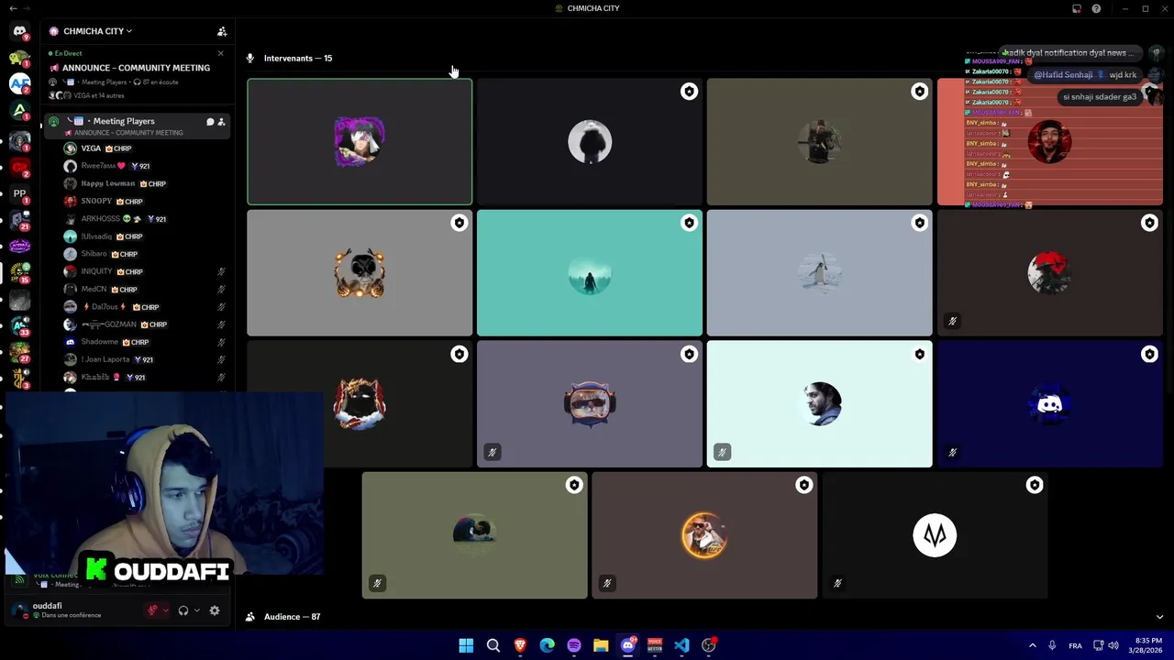Click the Audience people icon
Screen dimensions: 1174x660
(250, 617)
